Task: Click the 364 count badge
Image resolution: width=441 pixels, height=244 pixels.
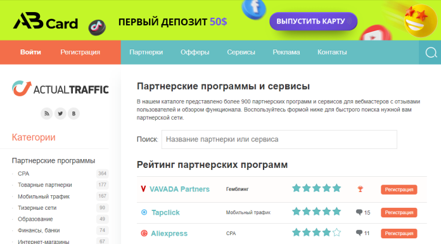Action: pos(102,174)
